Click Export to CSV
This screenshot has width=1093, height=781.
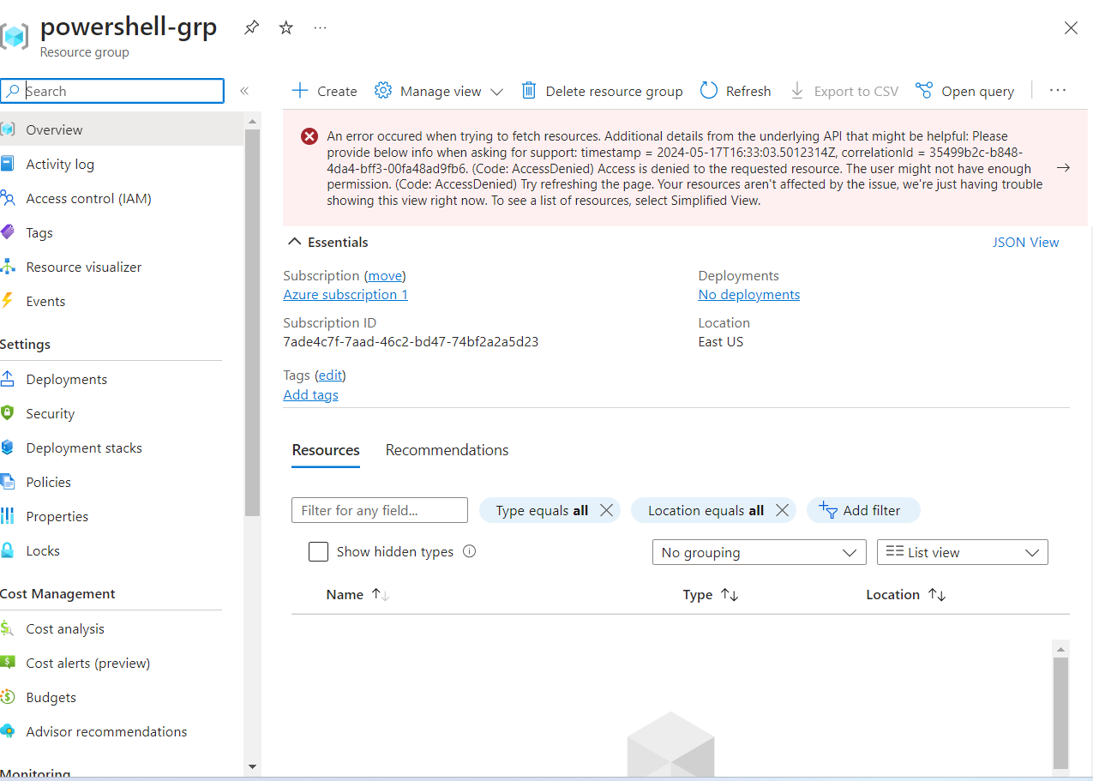(x=844, y=91)
